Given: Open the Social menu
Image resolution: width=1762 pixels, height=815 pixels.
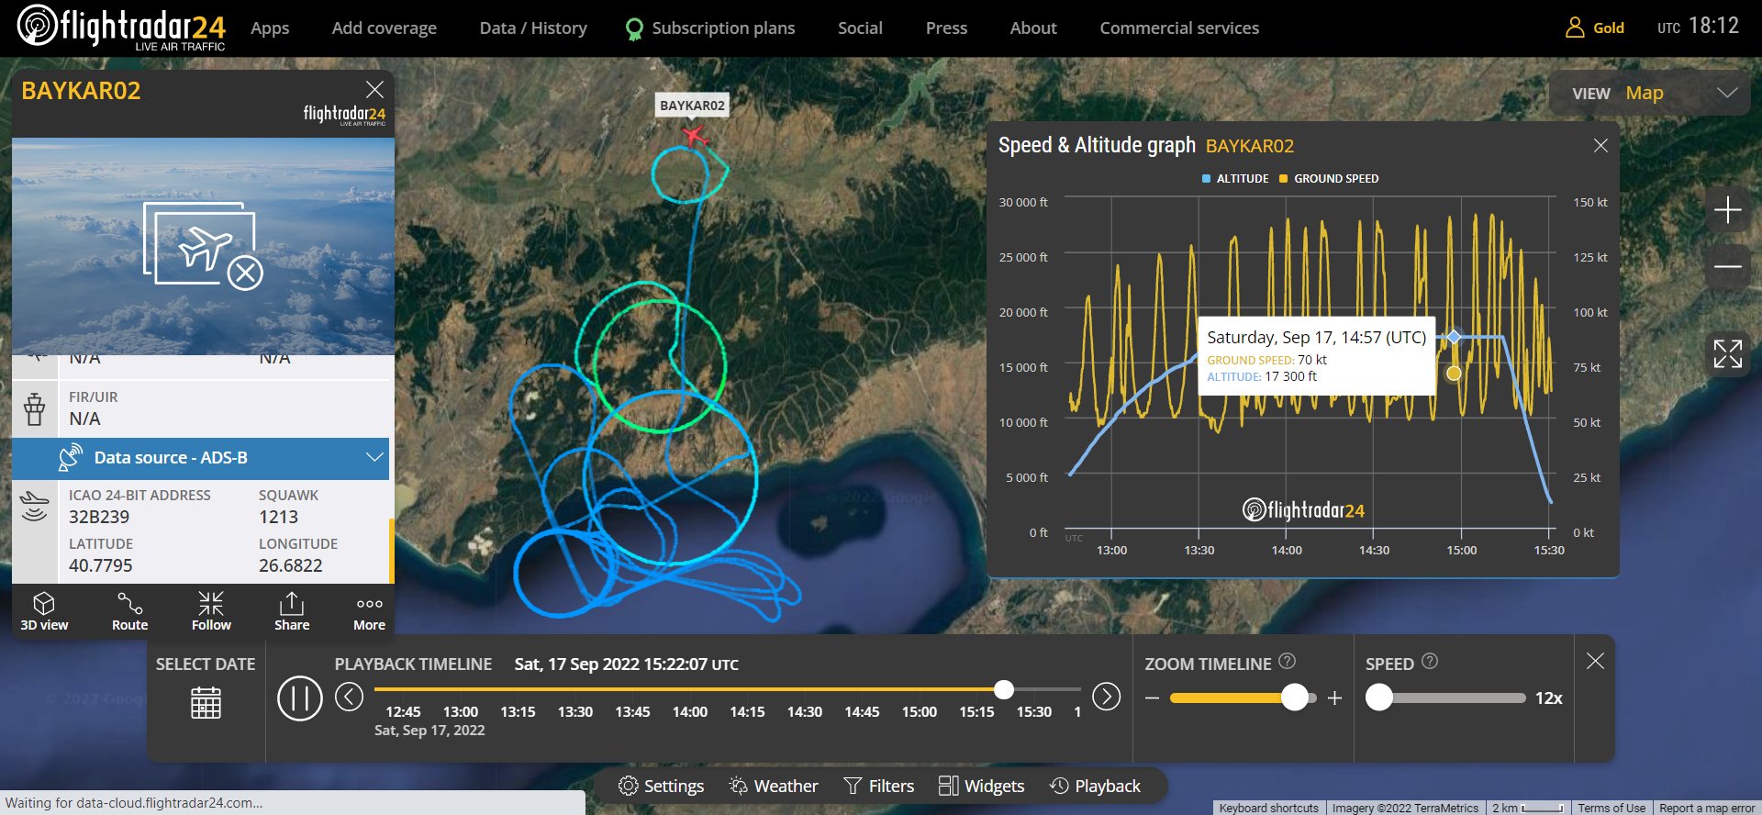Looking at the screenshot, I should click(860, 28).
